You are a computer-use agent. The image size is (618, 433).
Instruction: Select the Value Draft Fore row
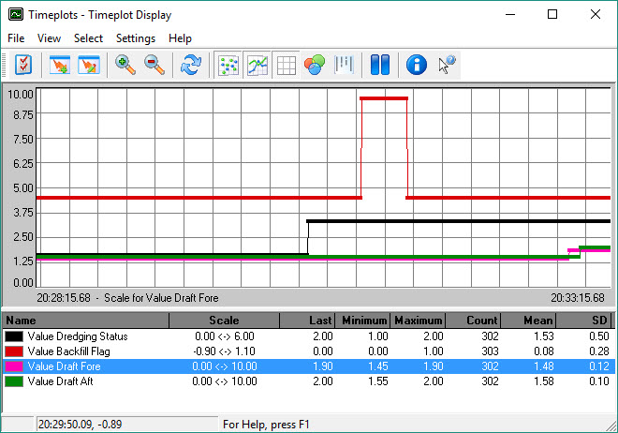tap(309, 366)
